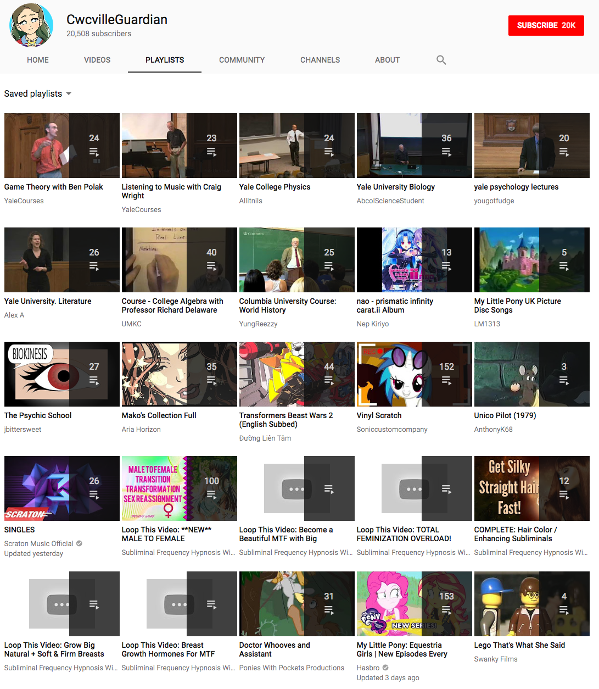Image resolution: width=599 pixels, height=689 pixels.
Task: Click the search magnifier icon in channel tabs
Action: [x=441, y=60]
